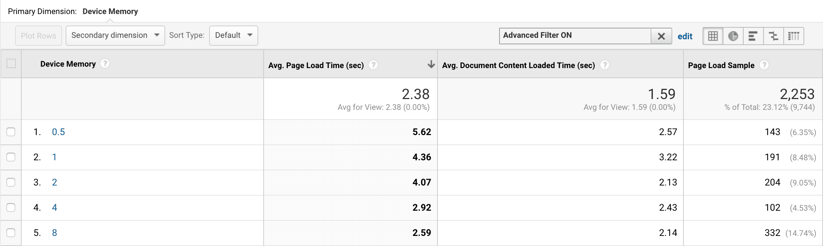Open help icon for Page Load Sample
This screenshot has height=246, width=823.
(x=764, y=65)
